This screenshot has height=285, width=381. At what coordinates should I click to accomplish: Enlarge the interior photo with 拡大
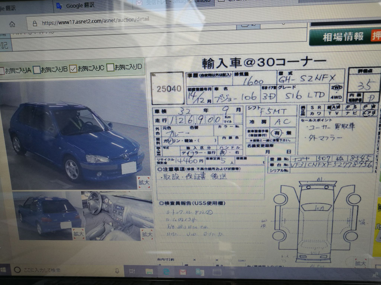(147, 234)
